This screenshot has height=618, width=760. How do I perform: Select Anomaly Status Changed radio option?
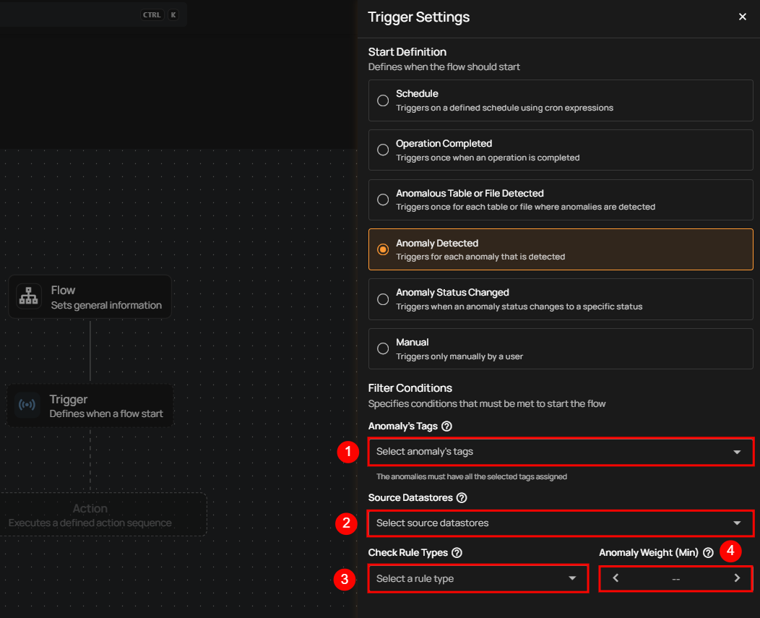click(384, 299)
